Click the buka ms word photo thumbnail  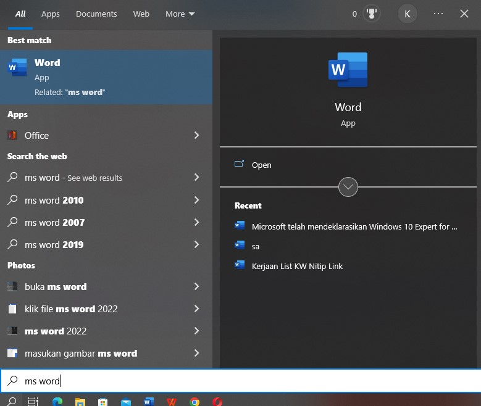tap(12, 286)
